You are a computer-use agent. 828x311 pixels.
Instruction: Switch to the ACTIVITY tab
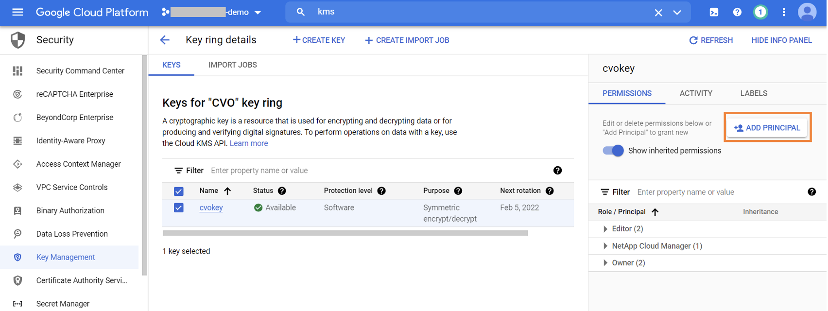click(696, 93)
